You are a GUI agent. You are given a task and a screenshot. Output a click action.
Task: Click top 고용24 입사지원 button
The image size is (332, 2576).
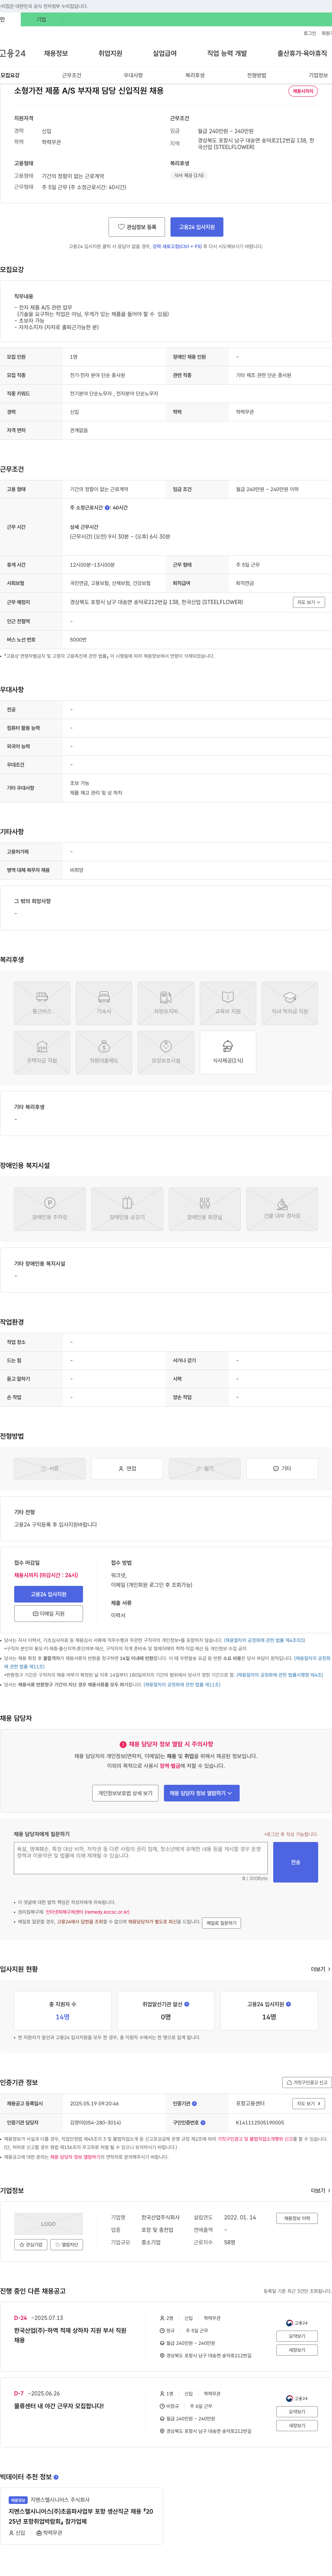coord(196,227)
